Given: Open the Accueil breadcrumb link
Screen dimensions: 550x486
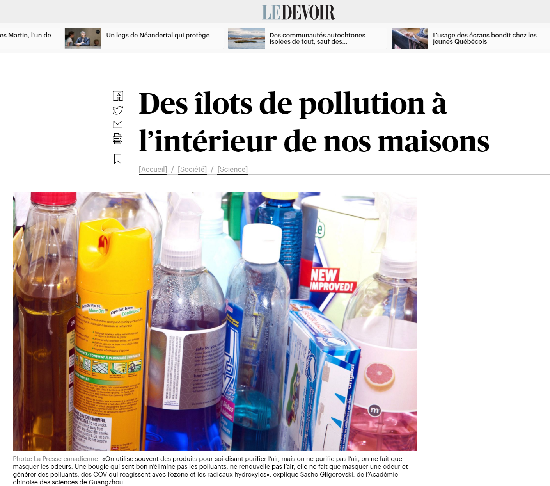Looking at the screenshot, I should point(153,169).
